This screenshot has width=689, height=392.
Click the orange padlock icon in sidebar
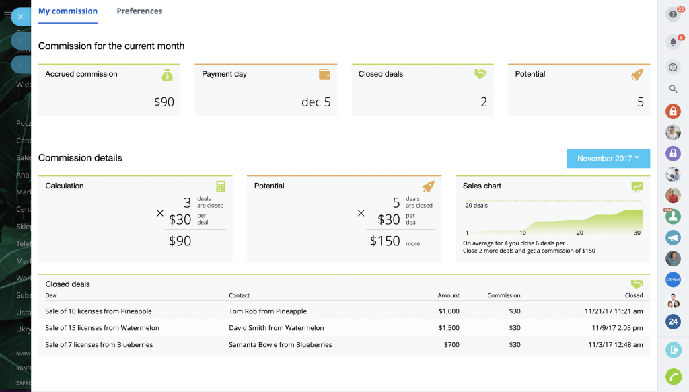(x=673, y=111)
